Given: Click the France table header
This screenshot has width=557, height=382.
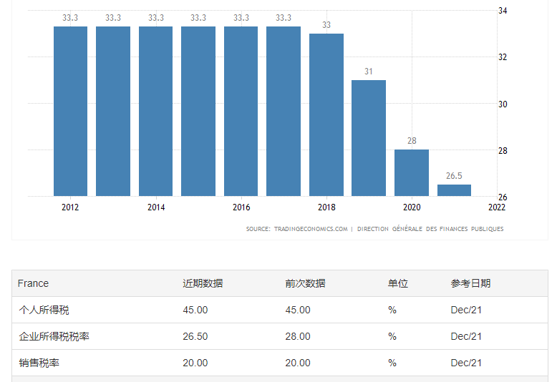Looking at the screenshot, I should [33, 283].
